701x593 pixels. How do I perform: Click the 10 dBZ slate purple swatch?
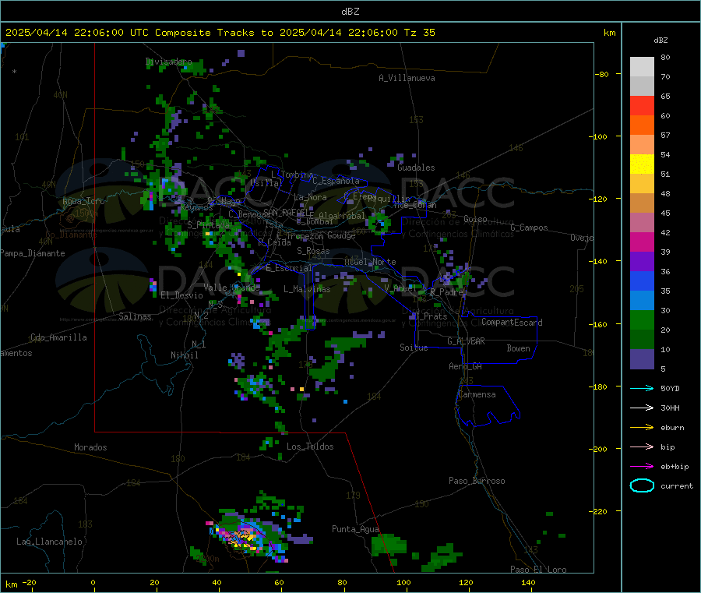point(642,359)
